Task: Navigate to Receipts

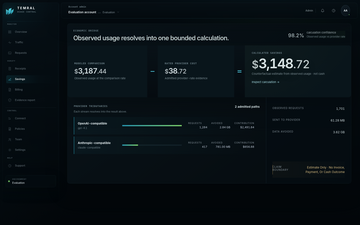Action: (31, 69)
